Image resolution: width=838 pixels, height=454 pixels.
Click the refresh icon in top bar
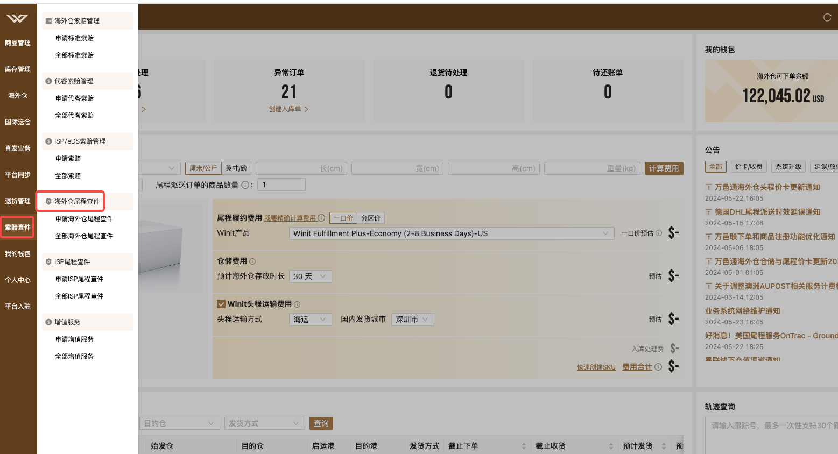(x=827, y=17)
